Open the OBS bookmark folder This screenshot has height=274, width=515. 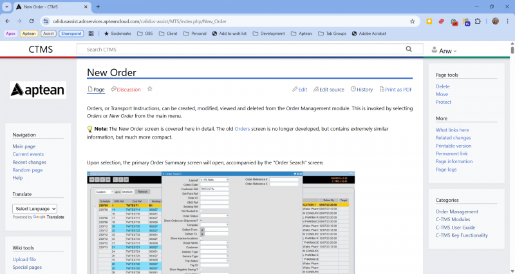tap(145, 34)
